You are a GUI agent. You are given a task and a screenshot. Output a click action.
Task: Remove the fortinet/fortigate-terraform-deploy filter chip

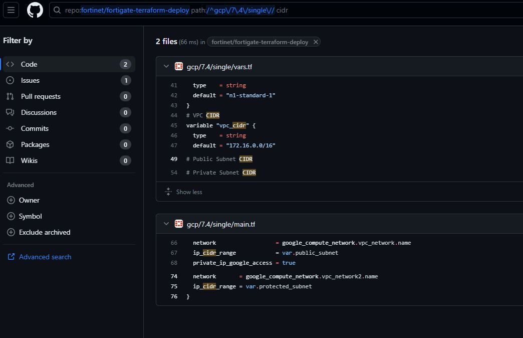(x=316, y=42)
